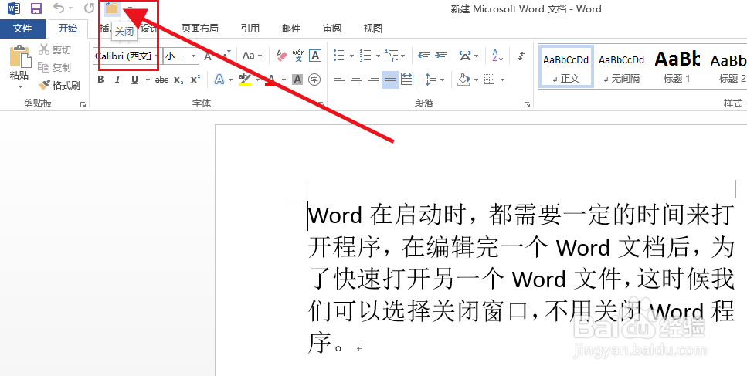Align text to the right
Image resolution: width=747 pixels, height=376 pixels.
373,80
